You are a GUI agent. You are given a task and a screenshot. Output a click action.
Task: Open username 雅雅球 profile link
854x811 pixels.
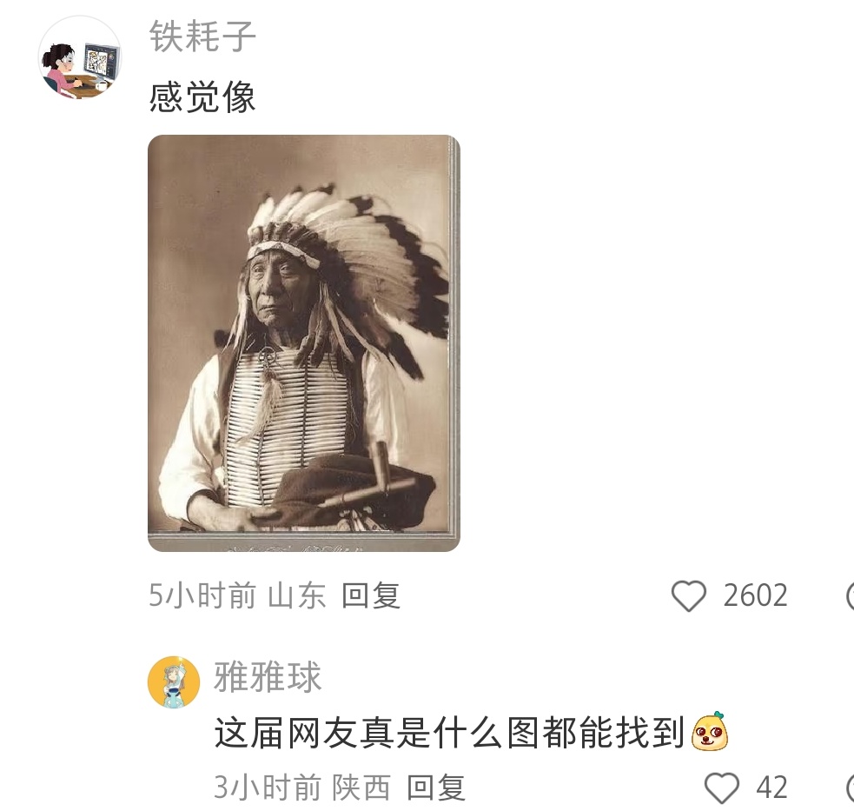pos(268,677)
